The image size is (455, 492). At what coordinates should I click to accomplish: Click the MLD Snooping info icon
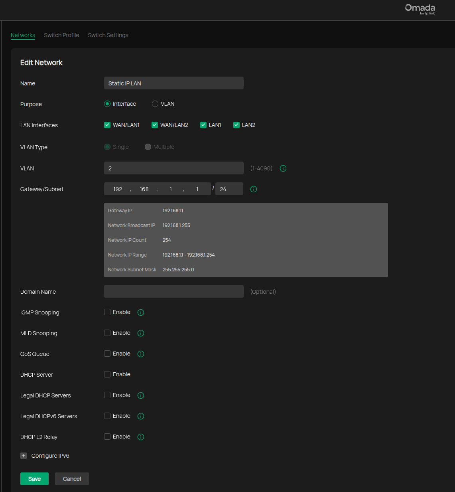pyautogui.click(x=141, y=333)
